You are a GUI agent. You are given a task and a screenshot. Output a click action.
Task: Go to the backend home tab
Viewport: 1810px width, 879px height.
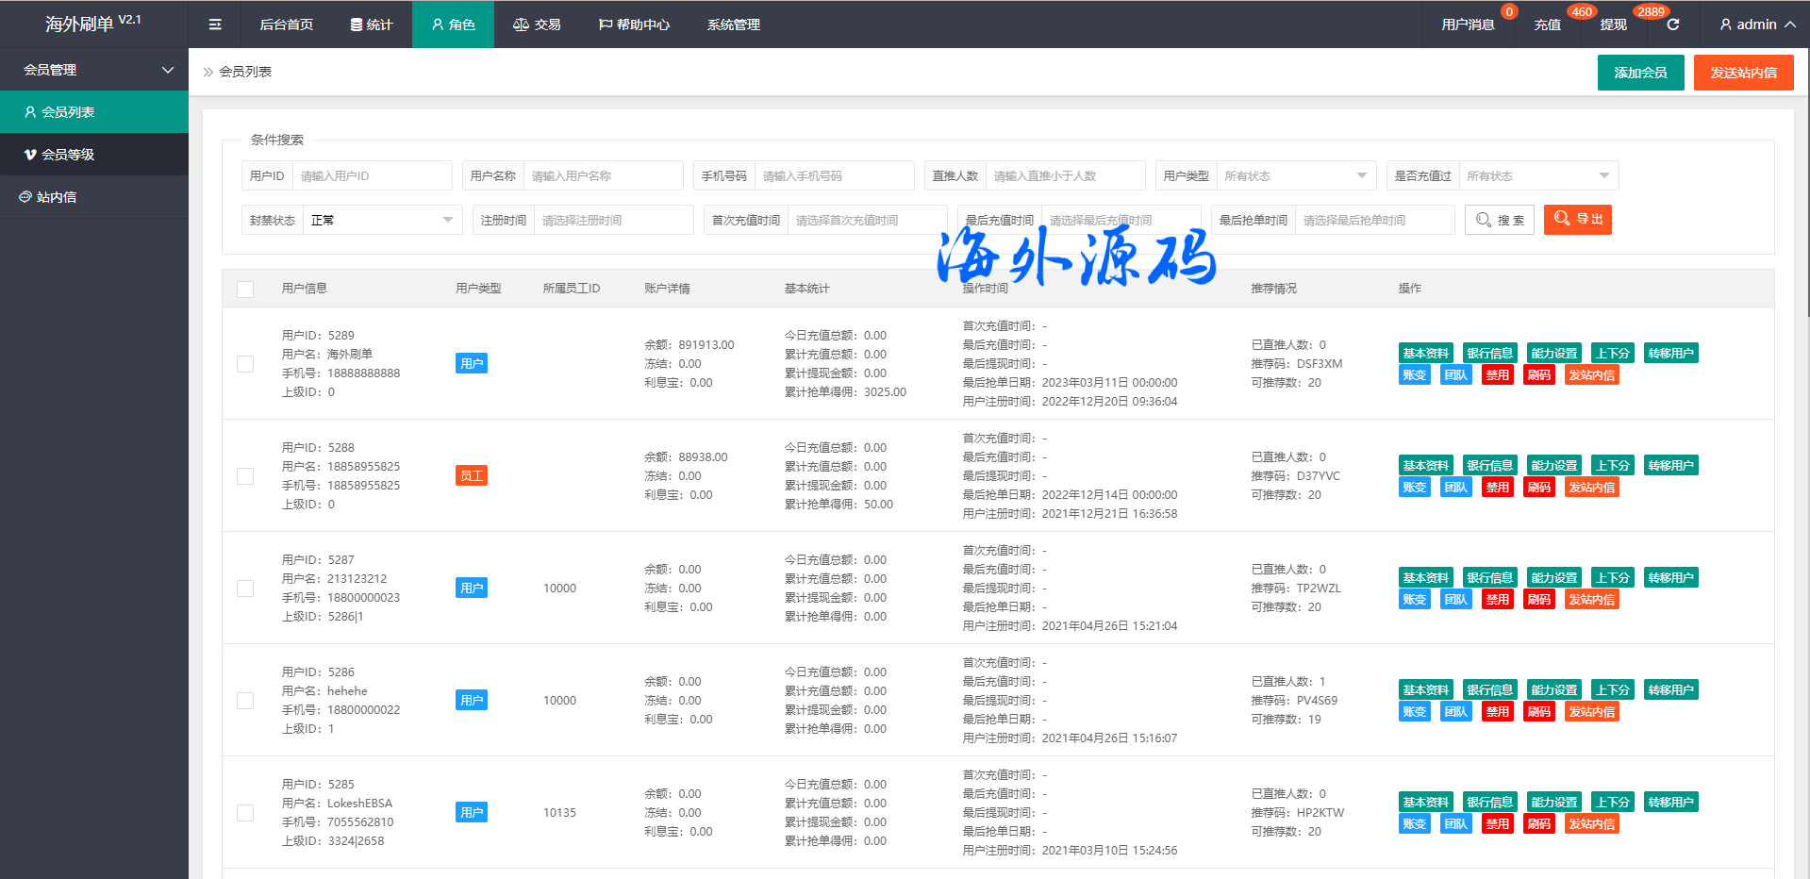tap(287, 25)
